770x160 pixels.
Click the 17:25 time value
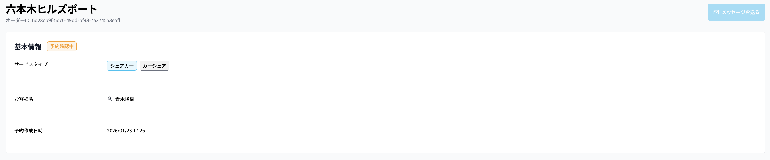[139, 131]
